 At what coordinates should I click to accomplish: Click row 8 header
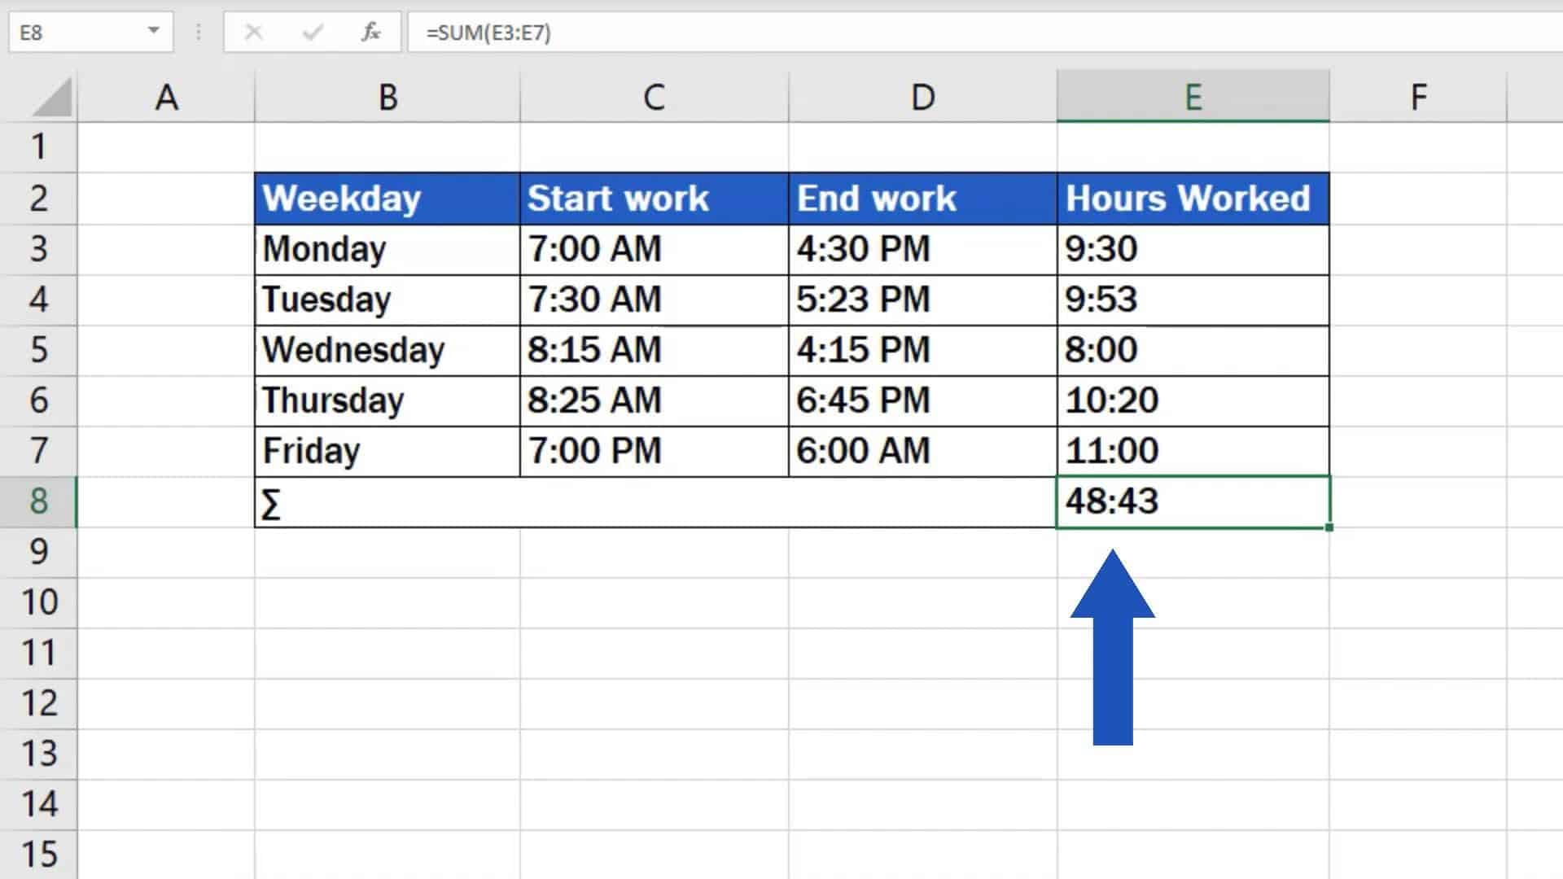point(40,501)
